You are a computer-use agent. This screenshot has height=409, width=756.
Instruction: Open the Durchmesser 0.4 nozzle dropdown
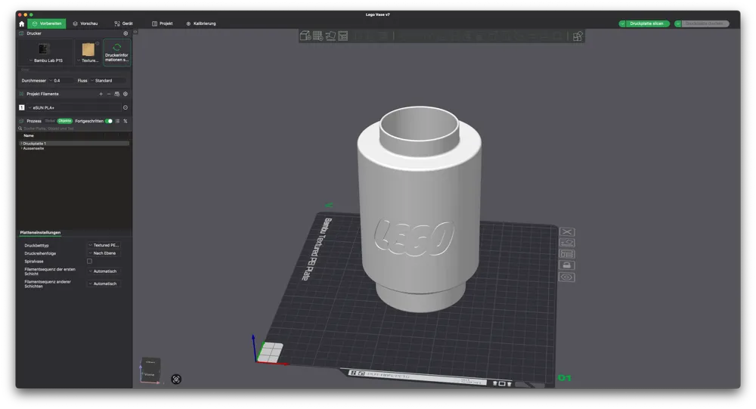click(60, 81)
